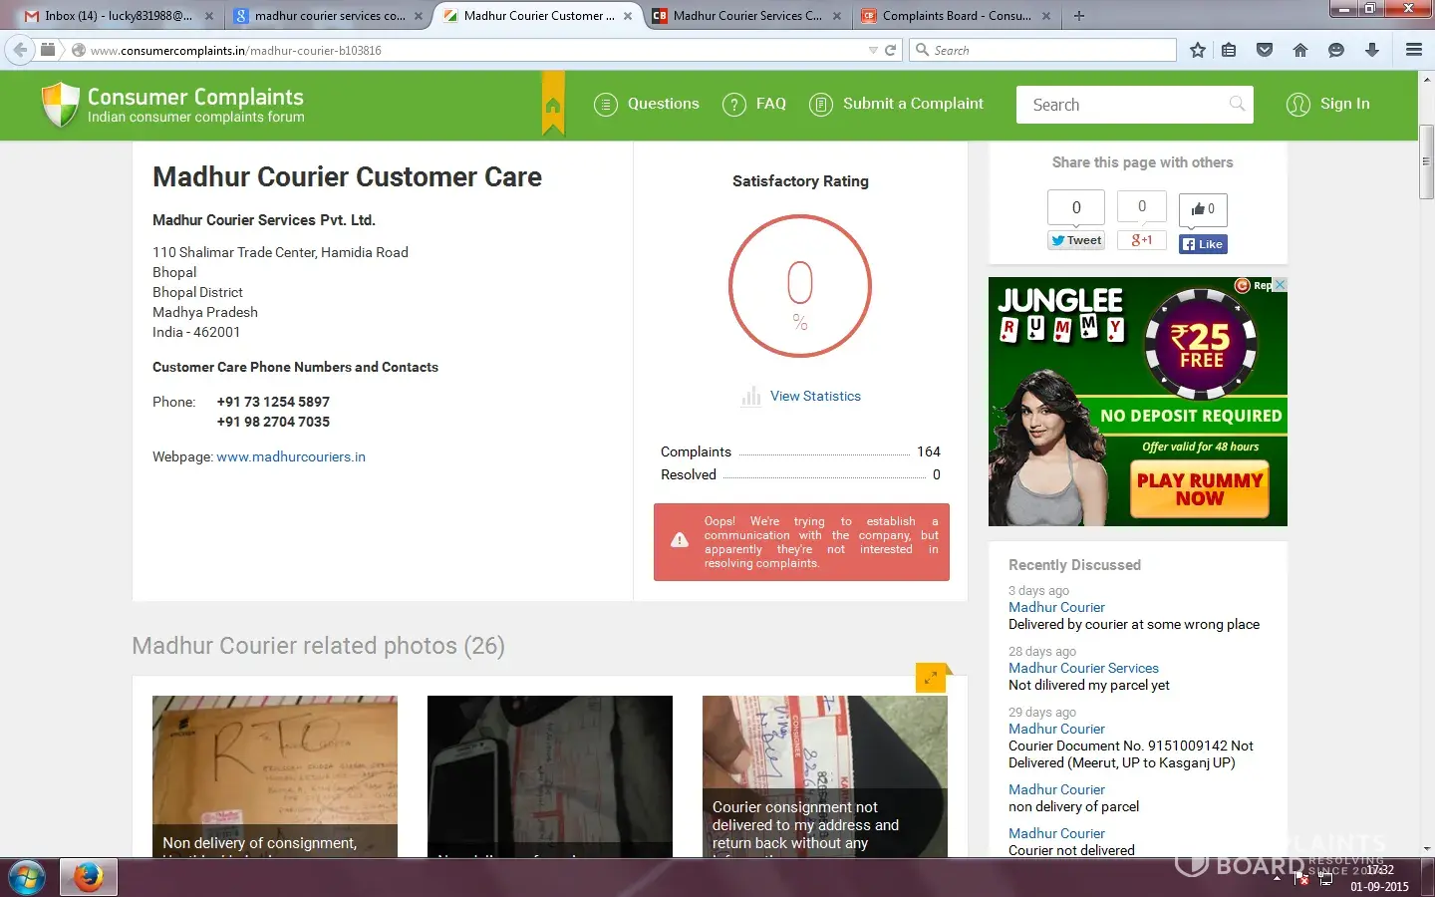Image resolution: width=1435 pixels, height=897 pixels.
Task: Click the Tweet button
Action: pos(1076,240)
